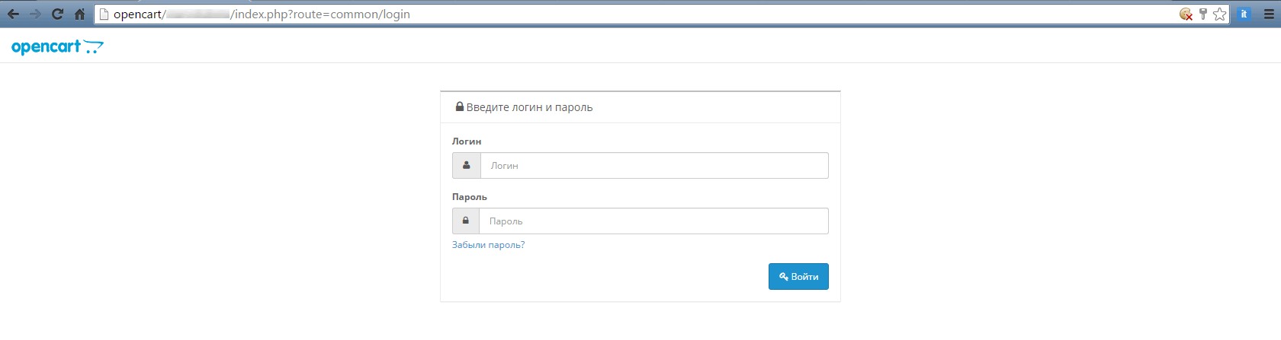Viewport: 1281px width, 340px height.
Task: Click the Логин username input field
Action: point(654,166)
